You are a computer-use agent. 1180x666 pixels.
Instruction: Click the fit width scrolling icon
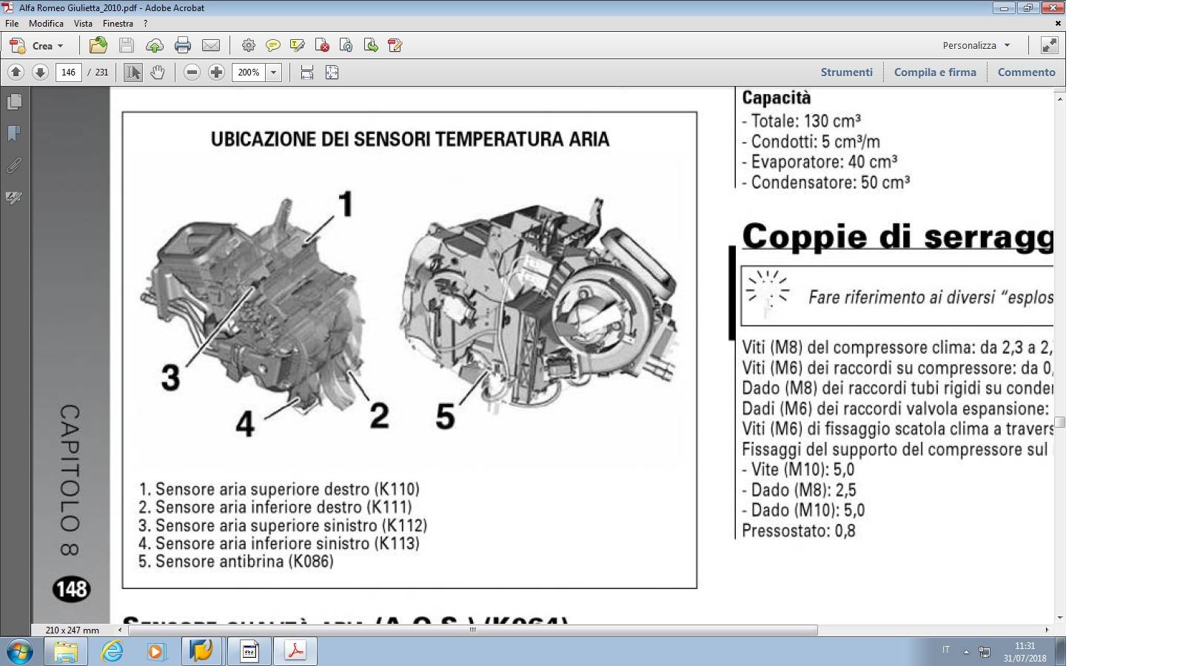coord(307,73)
